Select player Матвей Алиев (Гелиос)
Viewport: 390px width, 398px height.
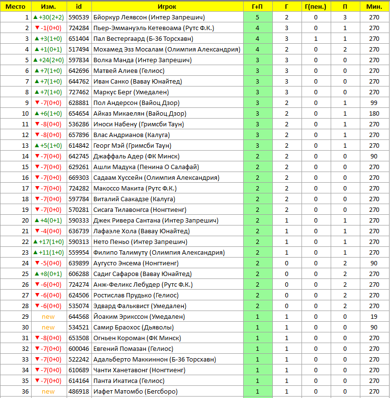point(129,70)
